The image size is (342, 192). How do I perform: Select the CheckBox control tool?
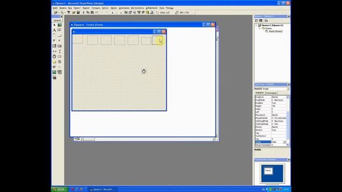click(x=55, y=41)
